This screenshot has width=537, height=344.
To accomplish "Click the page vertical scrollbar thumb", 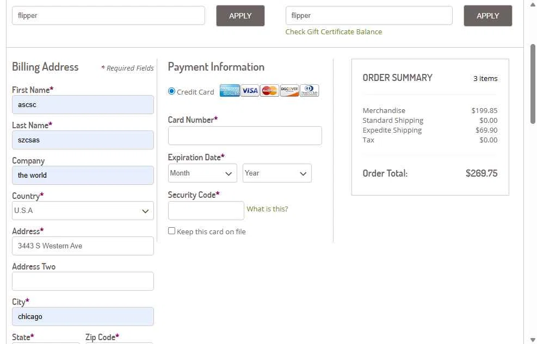I will tap(533, 84).
